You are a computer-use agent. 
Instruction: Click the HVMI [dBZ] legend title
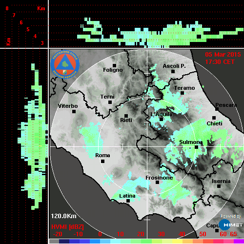coord(67,227)
